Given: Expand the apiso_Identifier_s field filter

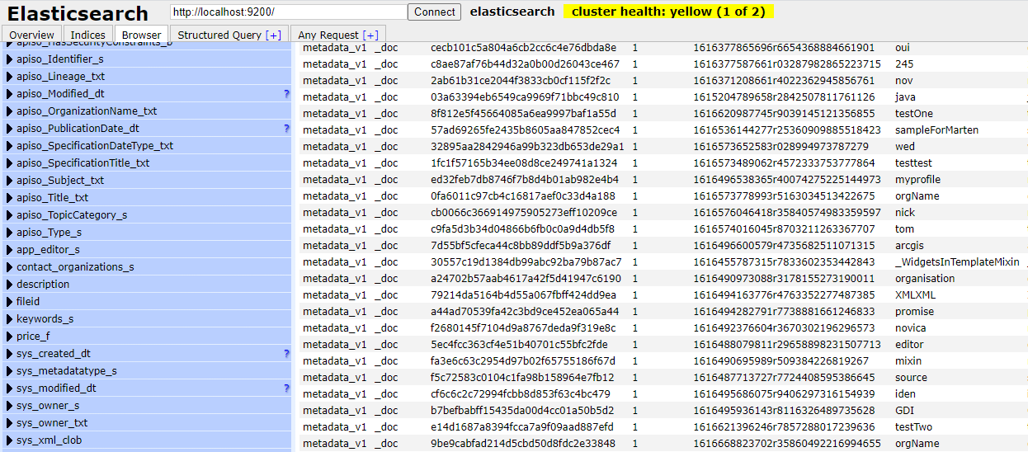Looking at the screenshot, I should tap(147, 59).
